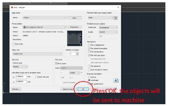169x106 pixels.
Task: Select Portrait drawing orientation
Action: tap(89, 77)
